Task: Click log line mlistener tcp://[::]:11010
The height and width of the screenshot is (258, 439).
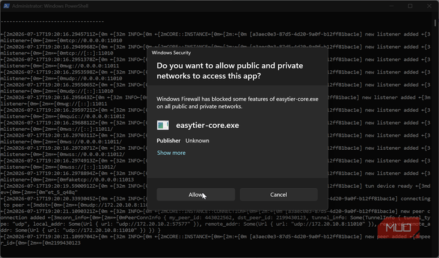Action: [57, 53]
